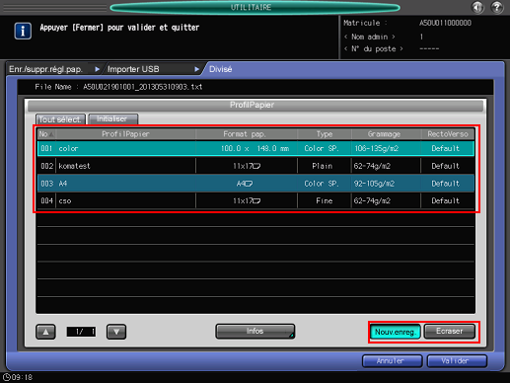Select profile row 001 color
The image size is (510, 383).
[x=255, y=148]
